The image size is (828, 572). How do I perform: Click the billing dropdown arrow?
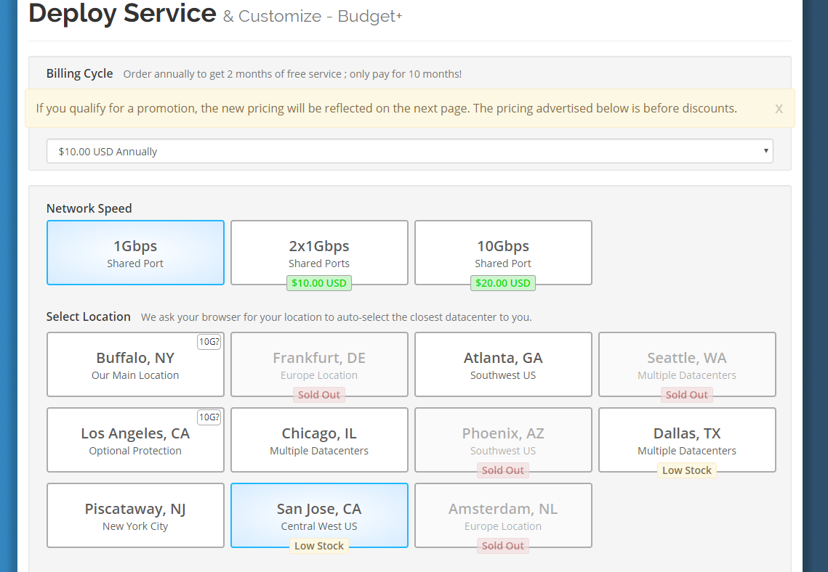click(x=765, y=151)
